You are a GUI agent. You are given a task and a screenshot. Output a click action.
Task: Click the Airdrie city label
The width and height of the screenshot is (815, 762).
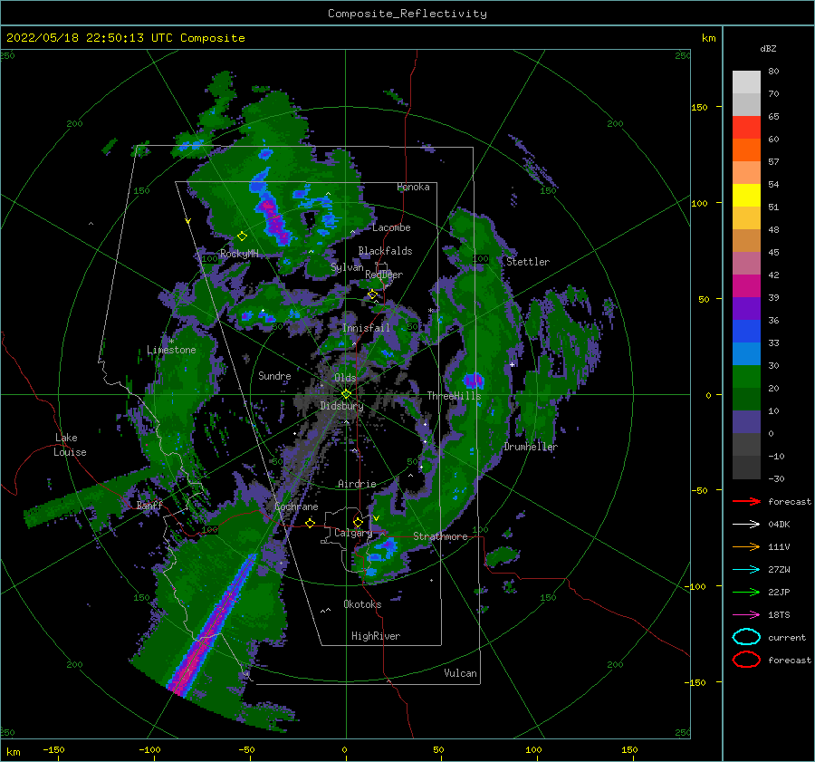[x=357, y=484]
